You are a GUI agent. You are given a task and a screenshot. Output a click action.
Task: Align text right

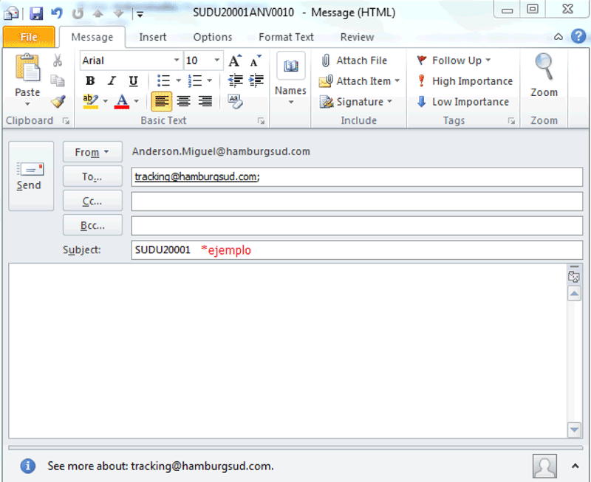point(205,101)
